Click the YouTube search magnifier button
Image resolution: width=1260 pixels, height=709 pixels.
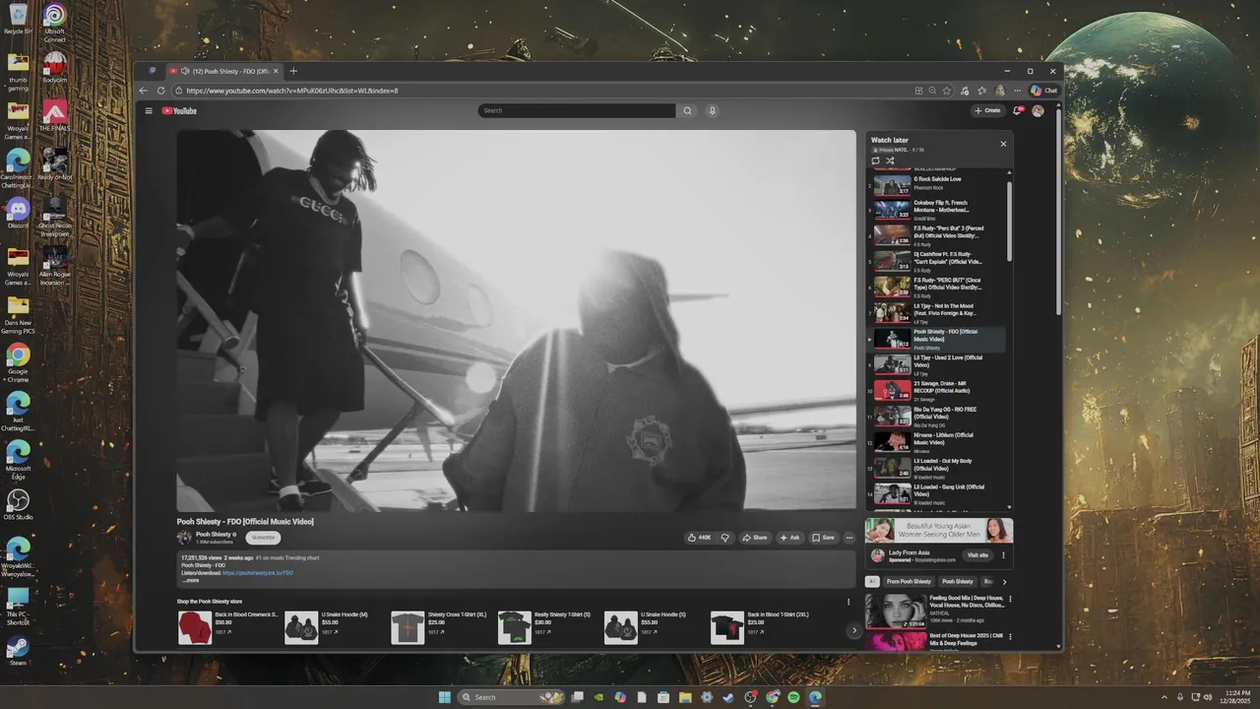[687, 110]
